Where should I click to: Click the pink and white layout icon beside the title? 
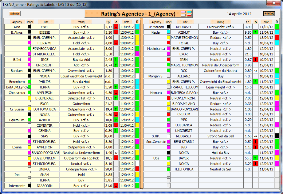click(x=183, y=14)
